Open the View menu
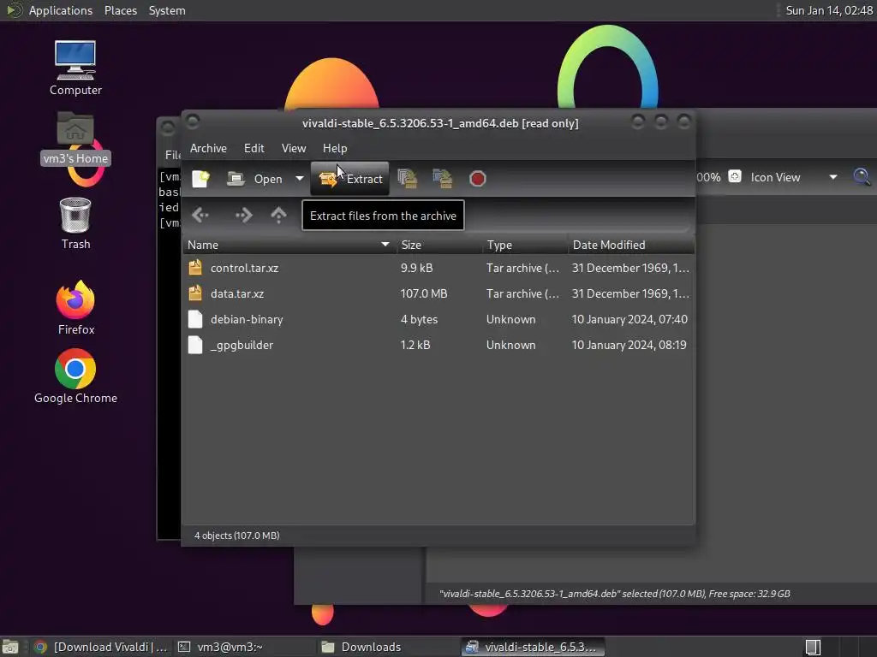The image size is (877, 657). point(294,148)
